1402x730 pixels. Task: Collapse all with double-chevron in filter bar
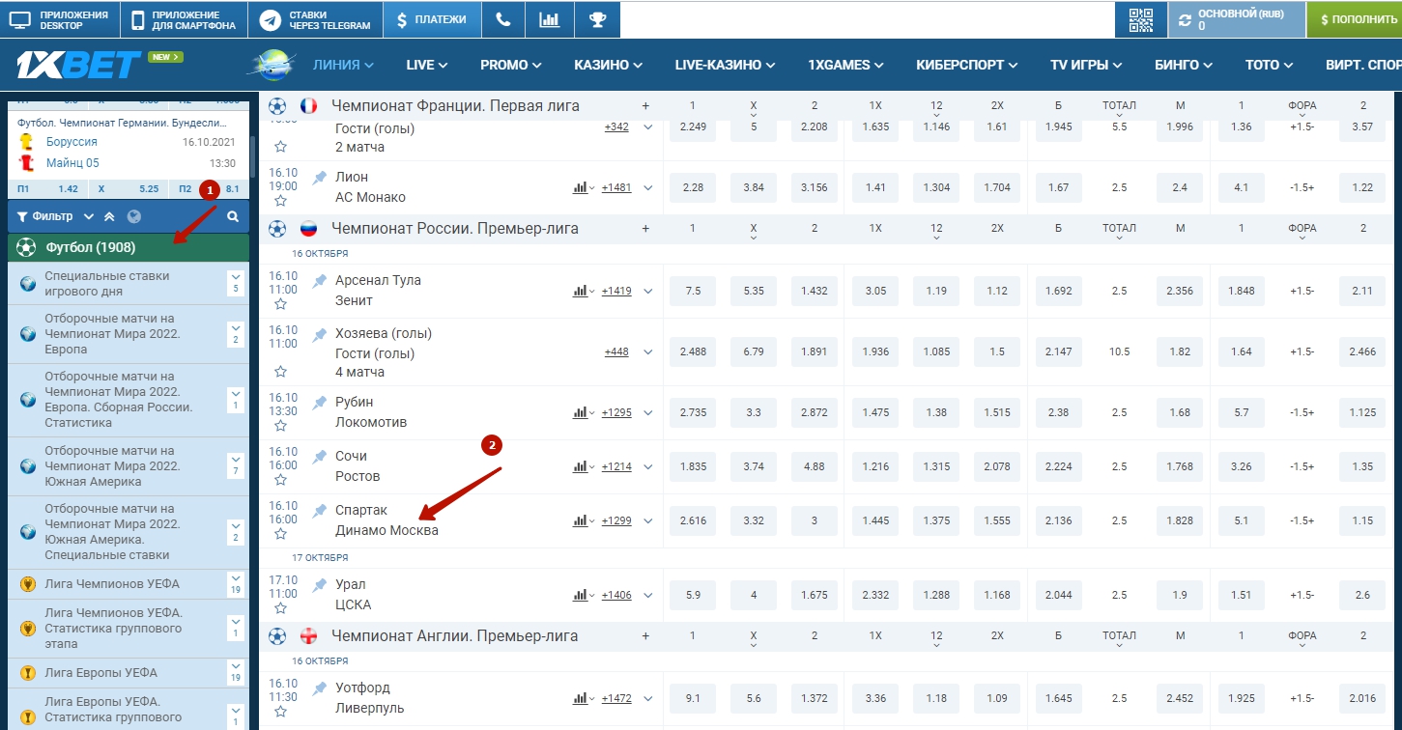(110, 217)
